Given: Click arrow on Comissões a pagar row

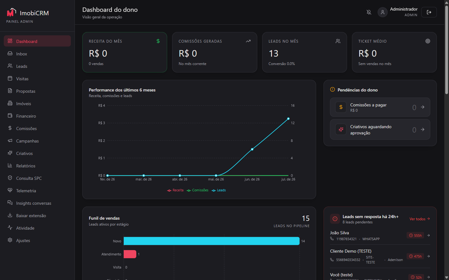Looking at the screenshot, I should point(422,107).
